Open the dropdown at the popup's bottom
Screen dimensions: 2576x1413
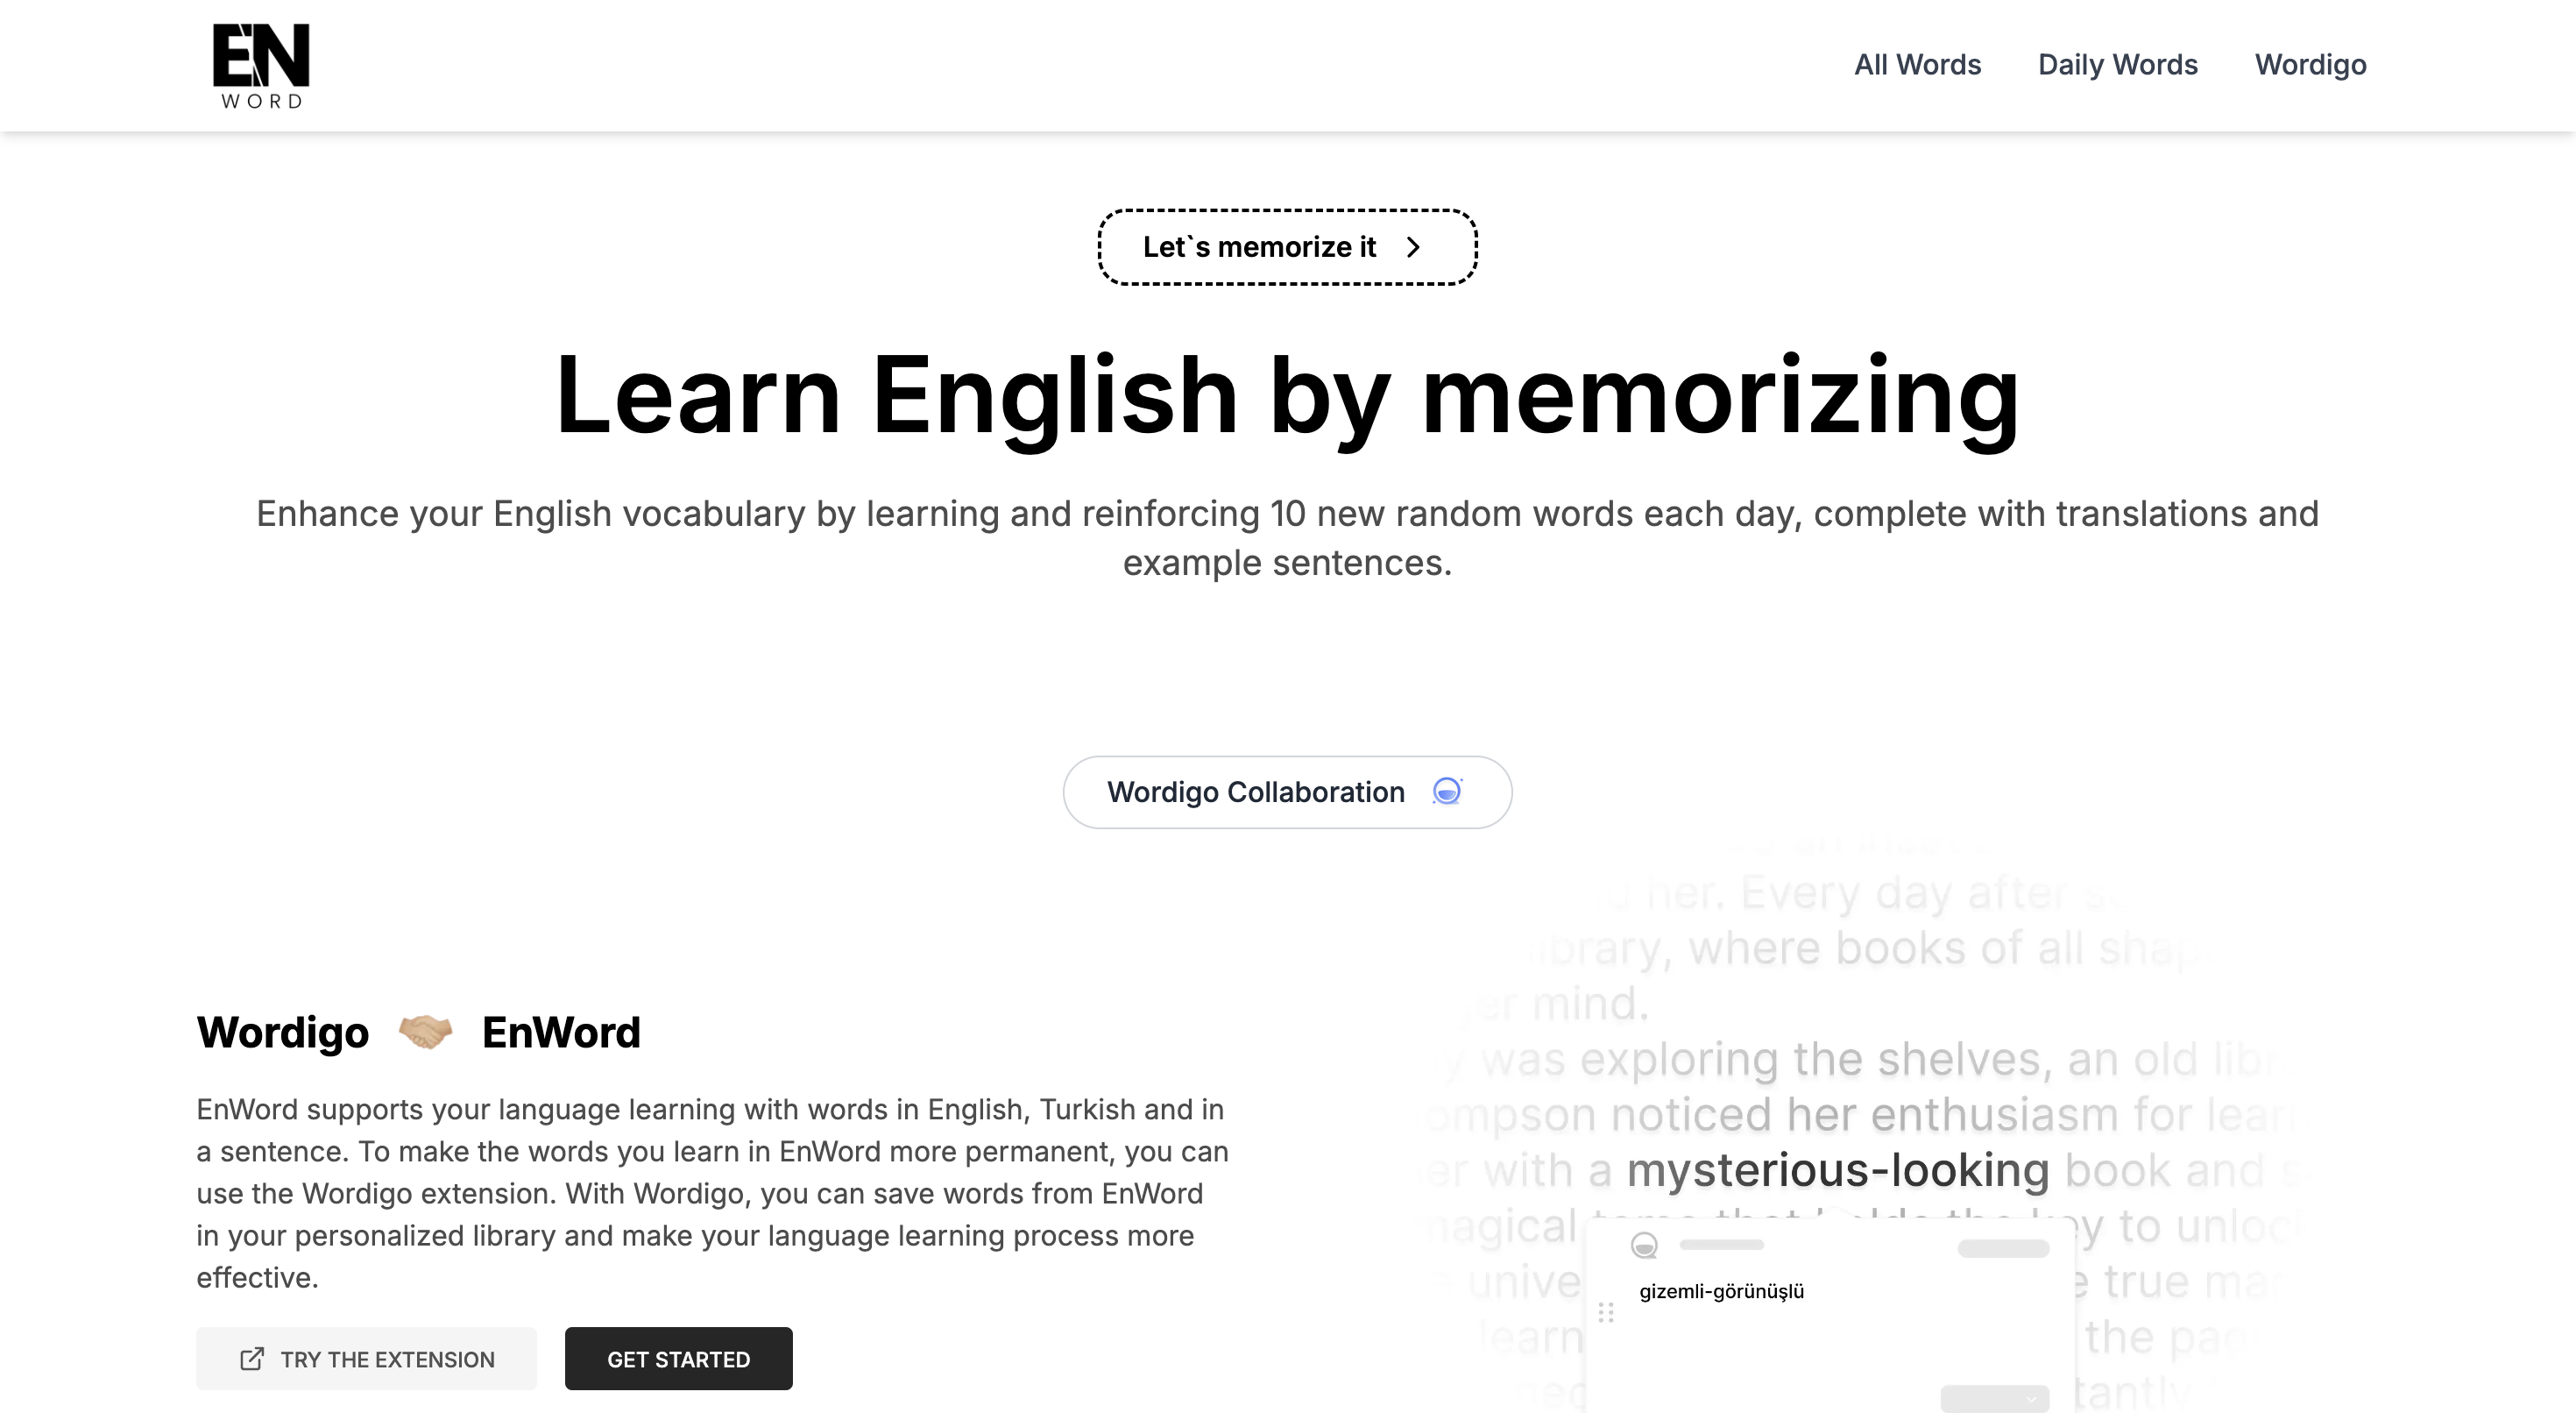[1994, 1398]
